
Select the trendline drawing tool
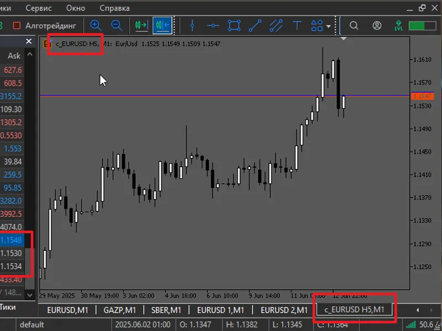point(255,25)
